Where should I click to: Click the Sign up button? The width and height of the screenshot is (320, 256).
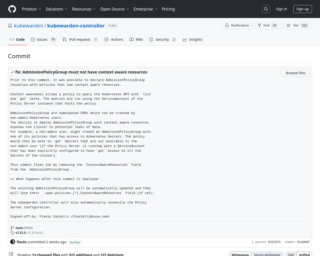pos(302,9)
